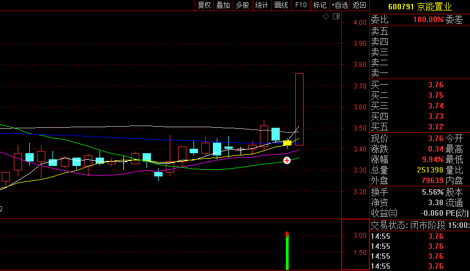
Task: Click the 交易状态 闭市阶段 status line
Action: [x=420, y=226]
